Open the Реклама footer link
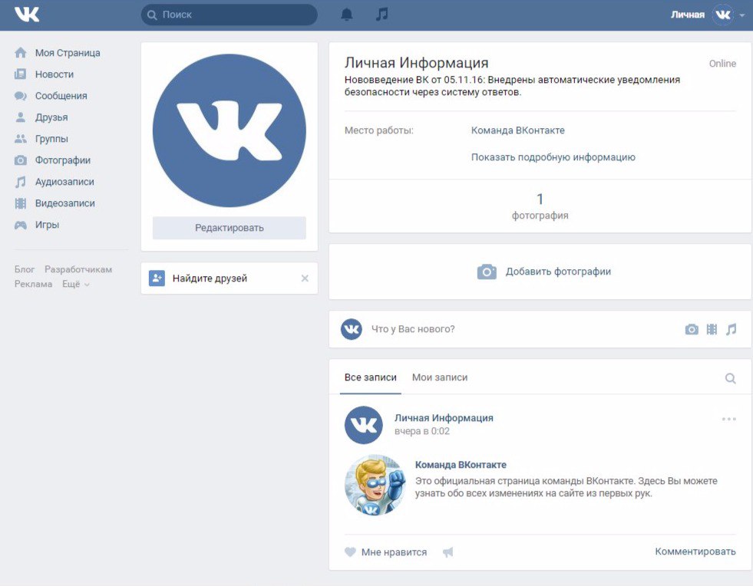753x586 pixels. [x=33, y=284]
